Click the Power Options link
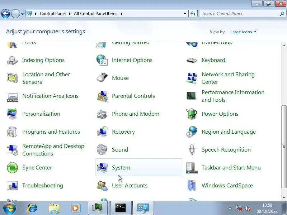 [x=220, y=114]
